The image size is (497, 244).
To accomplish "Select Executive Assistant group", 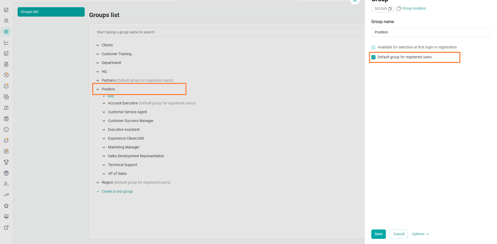I will click(x=124, y=130).
